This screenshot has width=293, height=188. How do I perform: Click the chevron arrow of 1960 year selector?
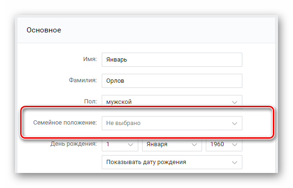[x=234, y=145]
